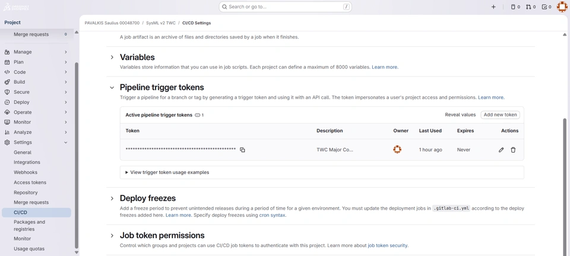Focus the Search or go to field
570x256 pixels.
(x=285, y=7)
